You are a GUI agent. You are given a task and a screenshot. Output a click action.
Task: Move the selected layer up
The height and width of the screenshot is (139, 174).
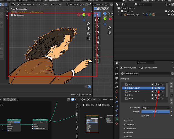coord(171,100)
